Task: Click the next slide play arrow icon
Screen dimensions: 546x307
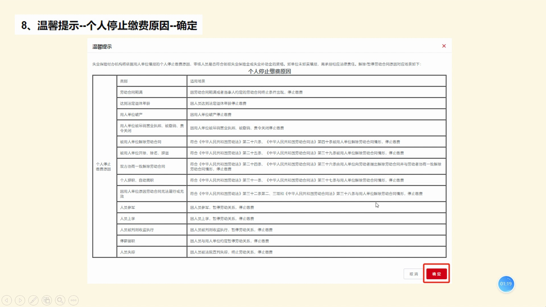Action: pyautogui.click(x=20, y=300)
